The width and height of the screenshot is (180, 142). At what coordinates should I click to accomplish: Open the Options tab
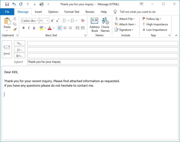pos(53,12)
